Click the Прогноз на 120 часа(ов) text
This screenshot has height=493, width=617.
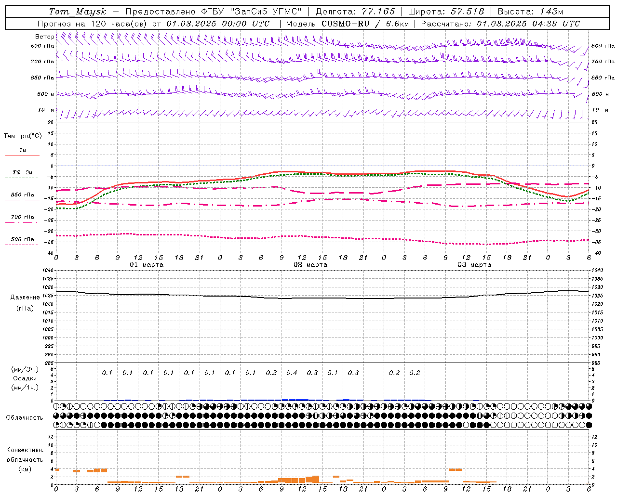click(x=93, y=24)
